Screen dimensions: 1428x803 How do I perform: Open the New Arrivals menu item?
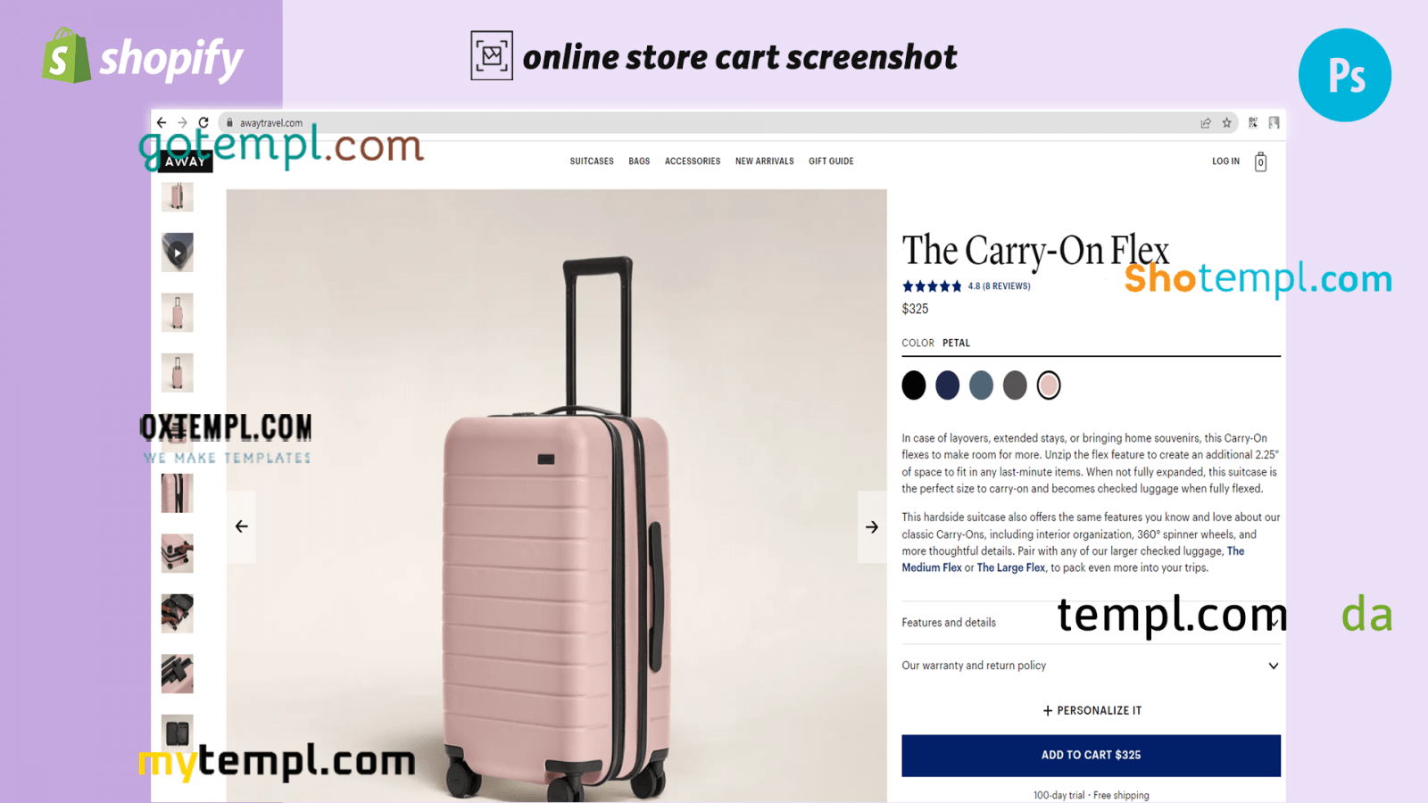[x=764, y=161]
